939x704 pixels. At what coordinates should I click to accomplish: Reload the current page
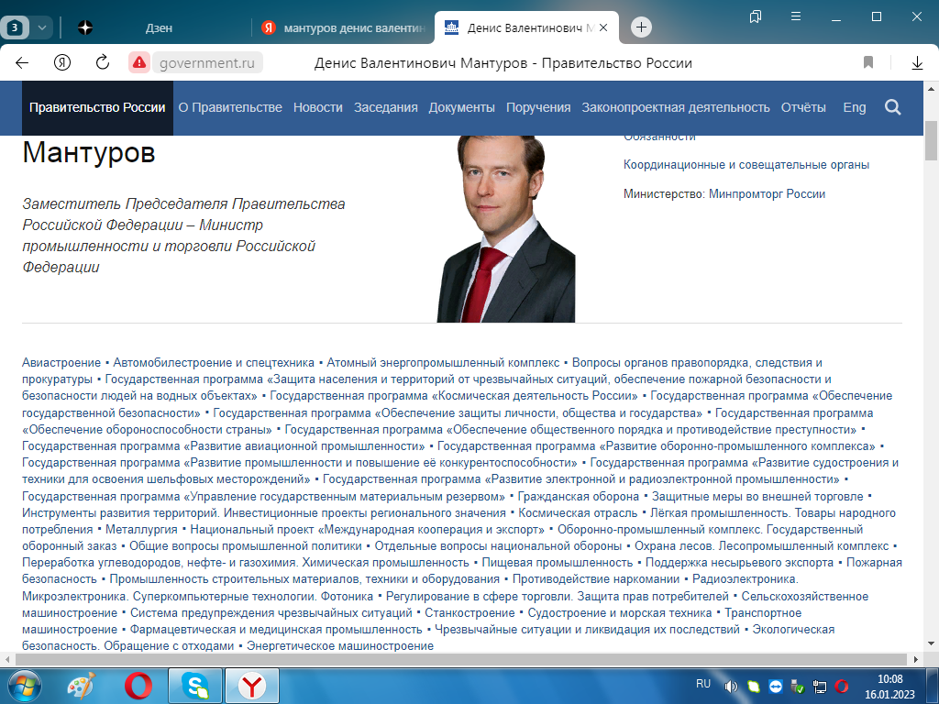pos(101,64)
